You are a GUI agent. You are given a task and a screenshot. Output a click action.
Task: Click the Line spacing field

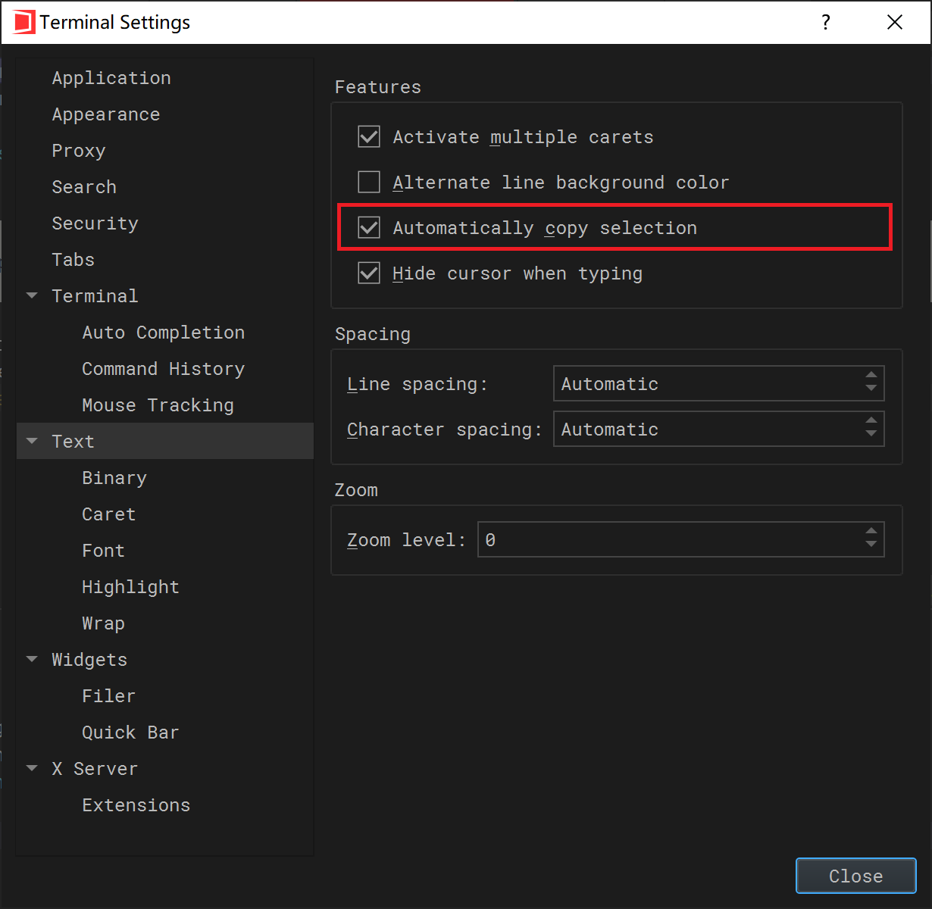click(719, 383)
